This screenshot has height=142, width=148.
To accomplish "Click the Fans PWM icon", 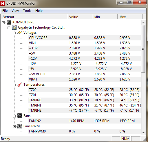I will click(20, 126).
